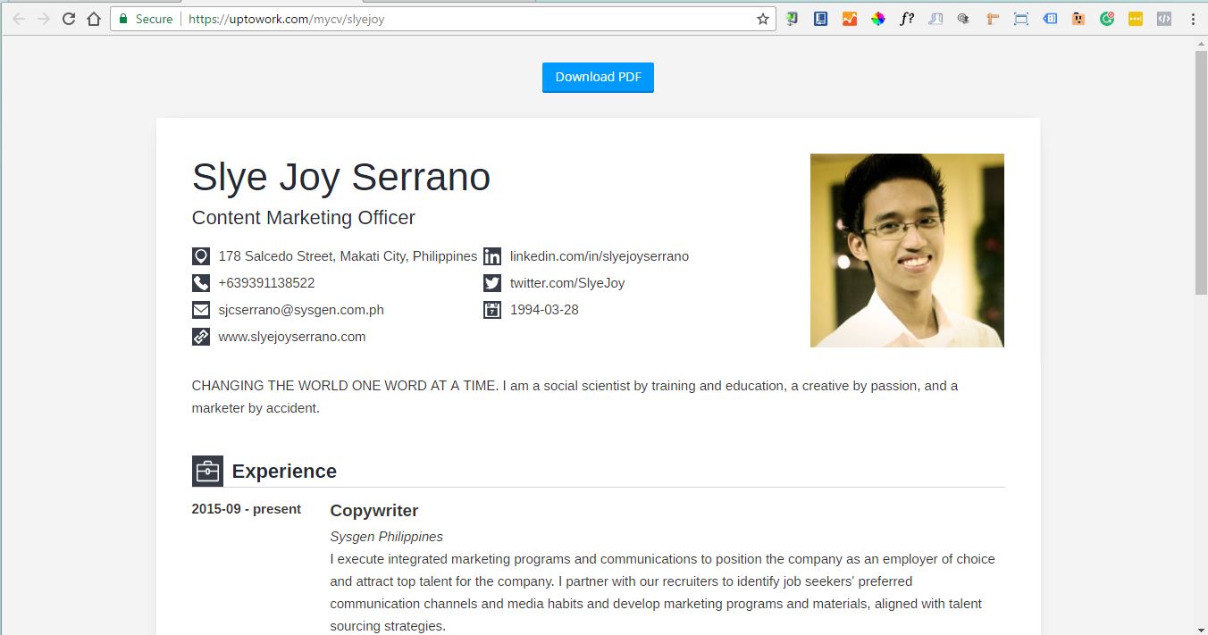1208x635 pixels.
Task: Open the linkedin.com/in/slyejoyserrano link
Action: tap(600, 256)
